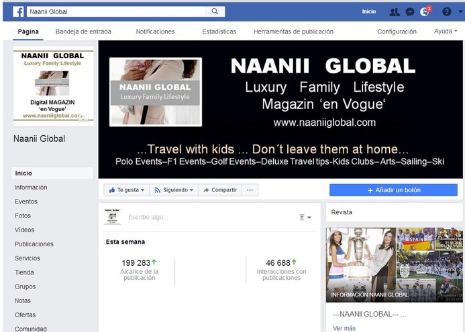Open the Messenger messages icon
465x332 pixels.
(x=410, y=12)
